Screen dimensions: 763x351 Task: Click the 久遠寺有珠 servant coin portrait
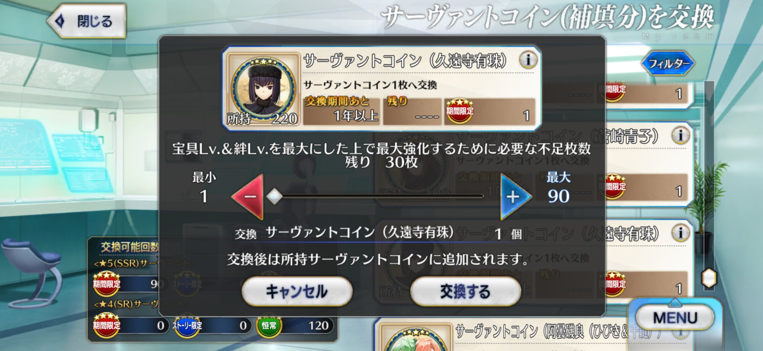(263, 89)
